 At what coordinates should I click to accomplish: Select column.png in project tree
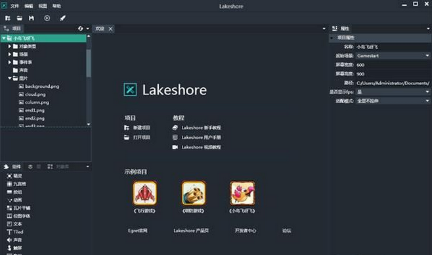point(37,102)
